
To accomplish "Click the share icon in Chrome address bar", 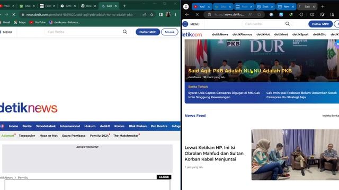I will 145,15.
